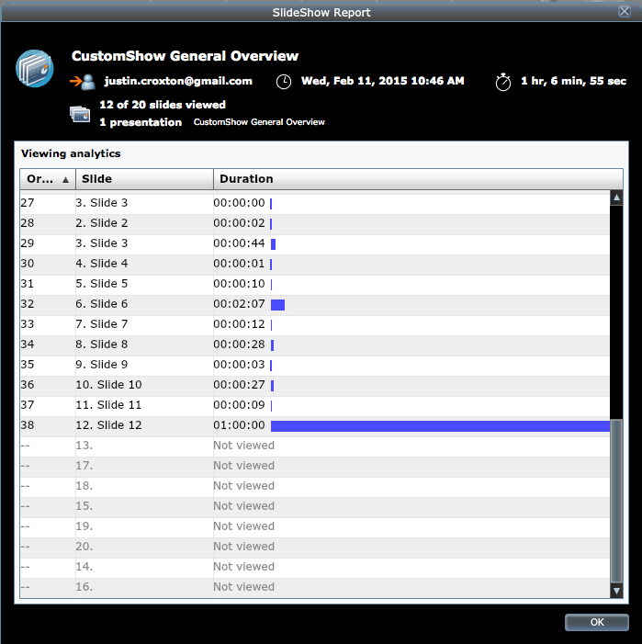Click the CustomShow presentation logo icon
The width and height of the screenshot is (642, 644).
pyautogui.click(x=35, y=69)
